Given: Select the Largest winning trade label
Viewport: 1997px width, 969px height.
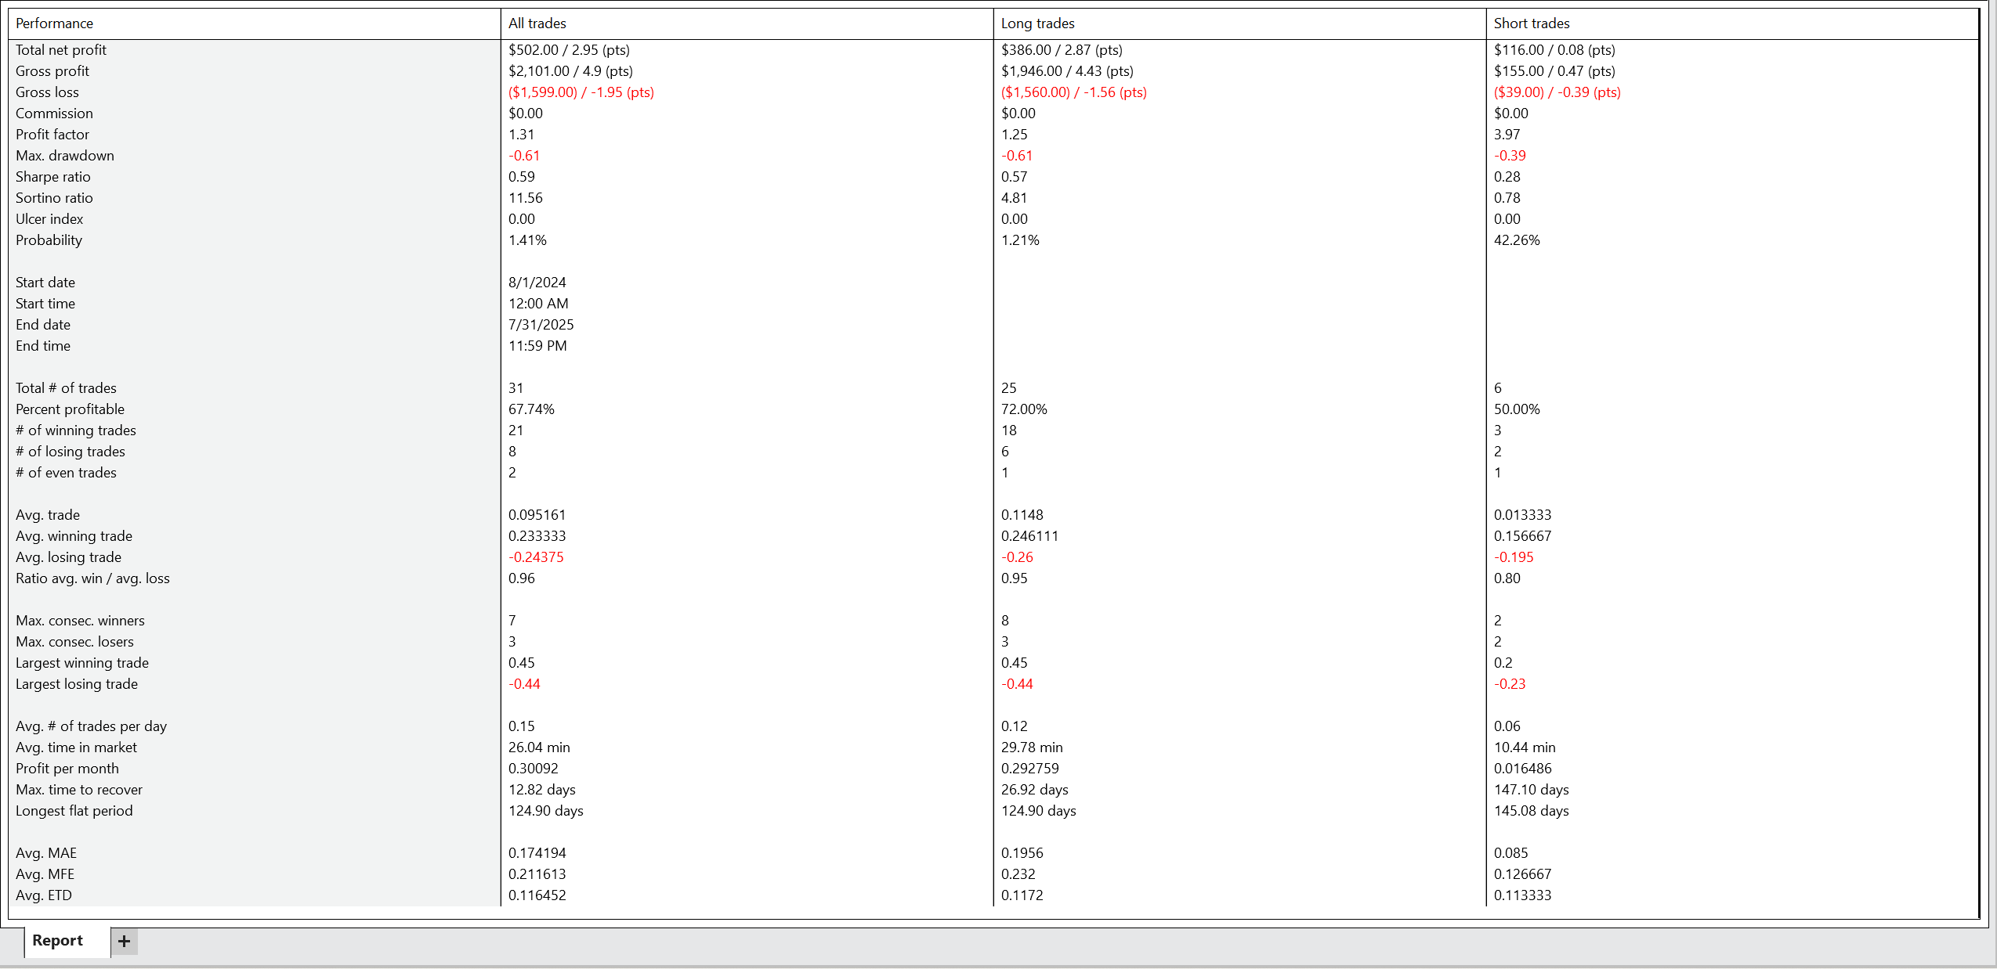Looking at the screenshot, I should click(x=82, y=663).
